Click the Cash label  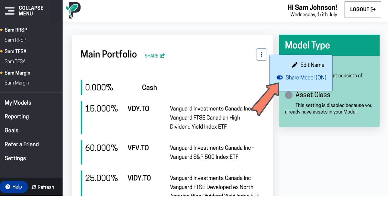tap(149, 87)
